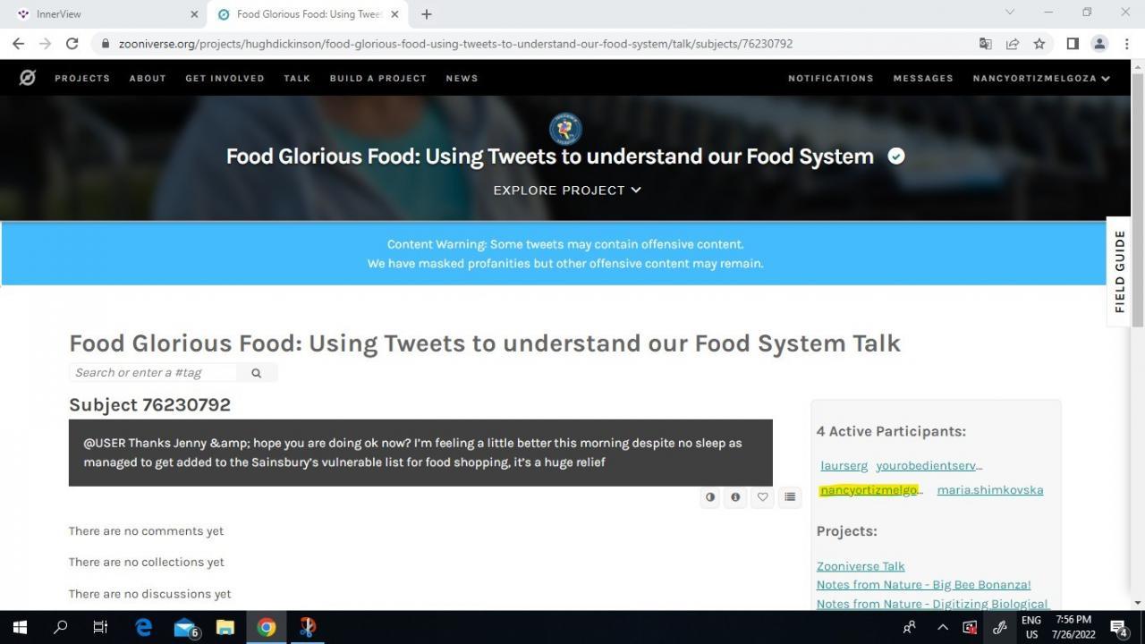This screenshot has width=1145, height=644.
Task: Open participant laurserg profile
Action: 844,466
